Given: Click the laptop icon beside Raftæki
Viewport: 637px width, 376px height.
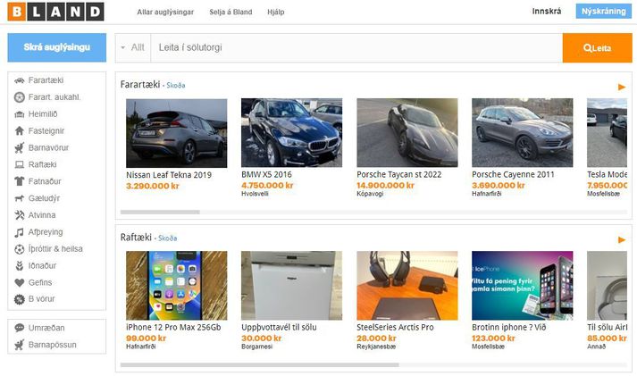Looking at the screenshot, I should tap(19, 164).
